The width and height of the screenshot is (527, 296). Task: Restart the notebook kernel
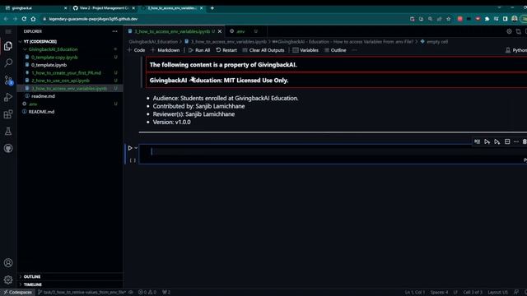(x=226, y=50)
